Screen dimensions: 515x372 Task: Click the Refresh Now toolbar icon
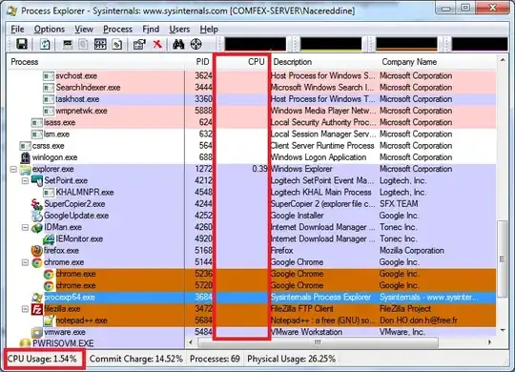[45, 44]
